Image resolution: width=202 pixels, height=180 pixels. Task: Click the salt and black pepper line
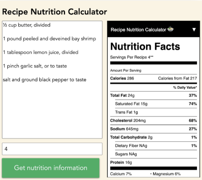coord(44,80)
